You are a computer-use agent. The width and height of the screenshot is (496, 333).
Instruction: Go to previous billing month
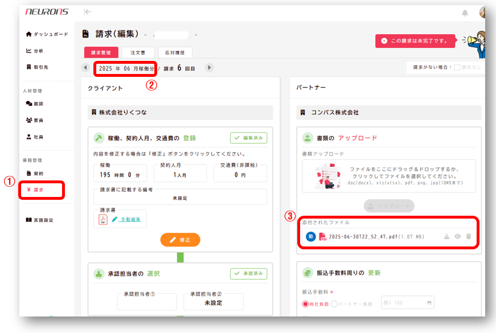tap(85, 68)
